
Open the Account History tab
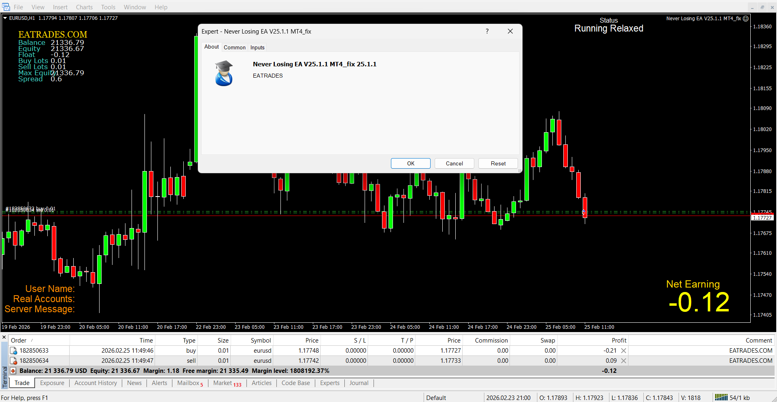(96, 383)
